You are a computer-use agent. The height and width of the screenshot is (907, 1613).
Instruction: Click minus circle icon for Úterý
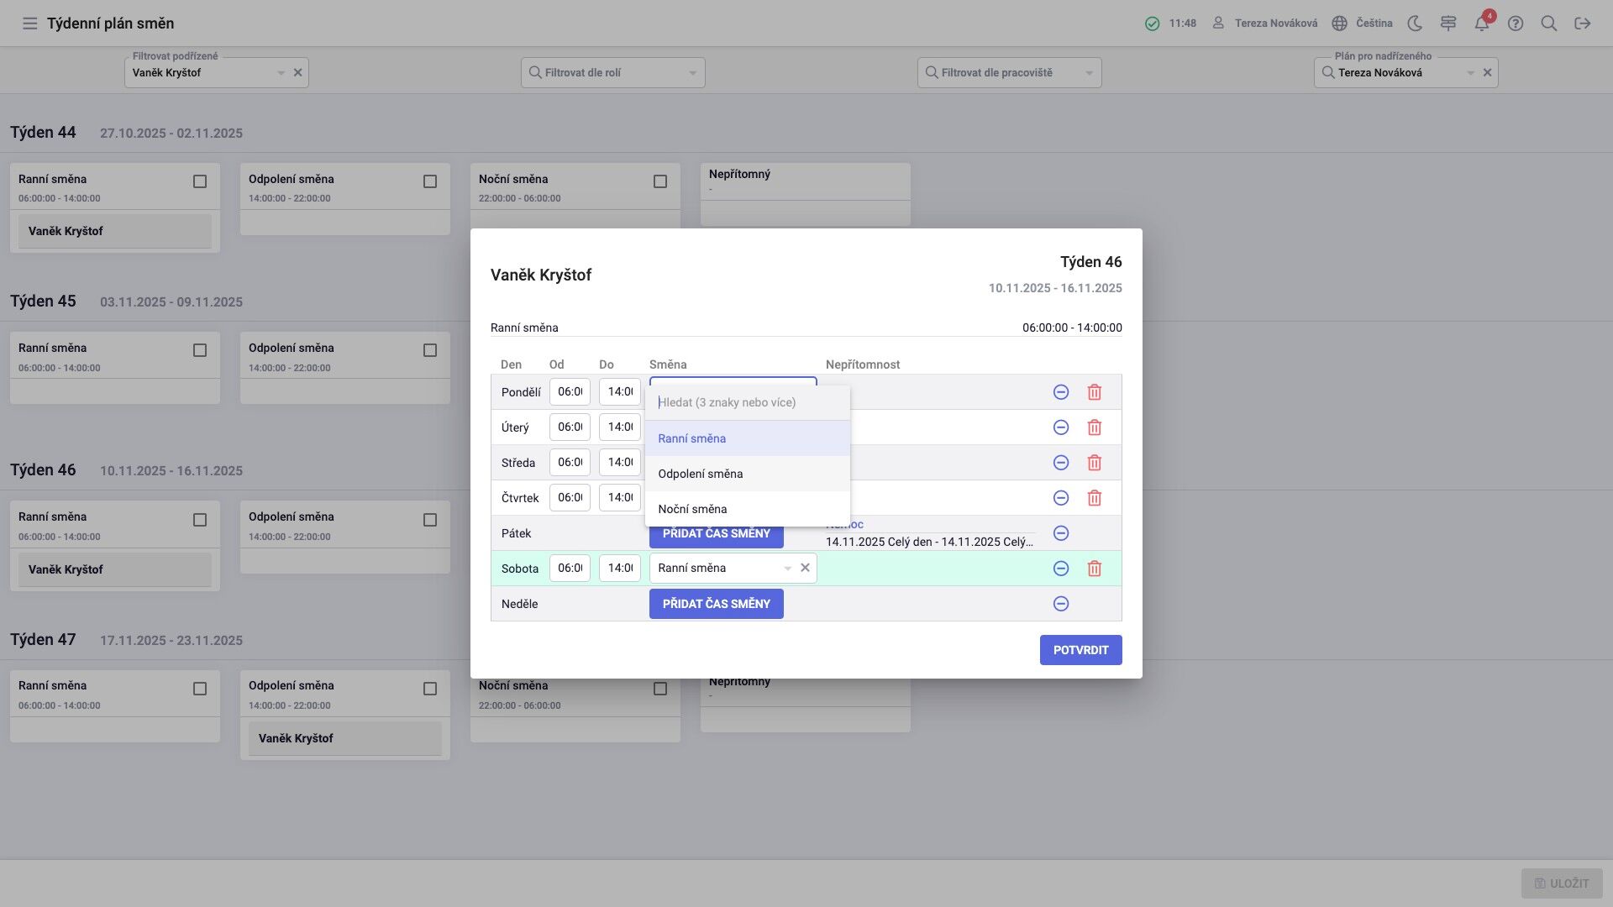pyautogui.click(x=1060, y=427)
